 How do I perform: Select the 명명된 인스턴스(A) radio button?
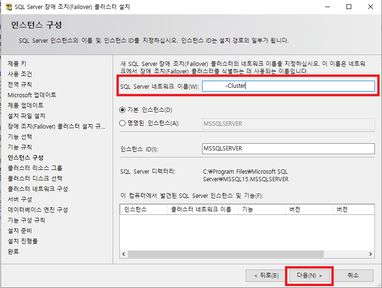coord(122,123)
